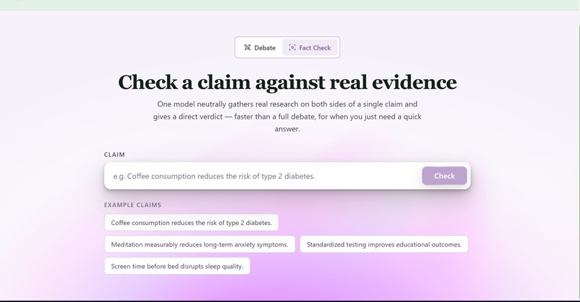
Task: Click the crossed-swords Debate icon
Action: click(248, 47)
